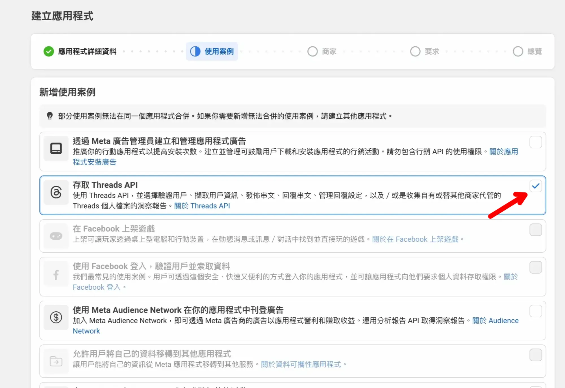The height and width of the screenshot is (388, 565).
Task: Click the Threads logo icon
Action: (x=56, y=192)
